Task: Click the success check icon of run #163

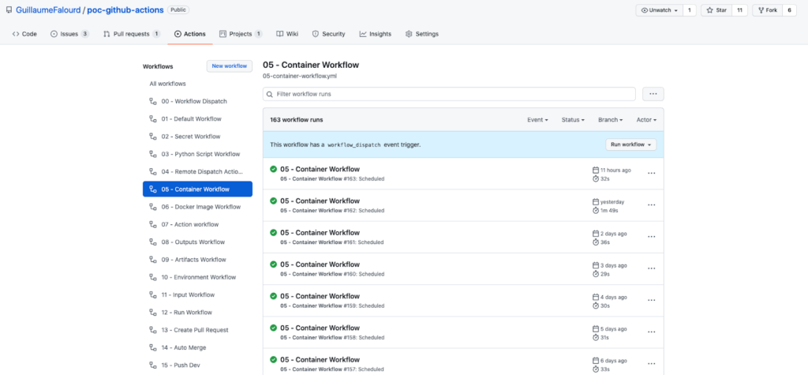Action: point(274,169)
